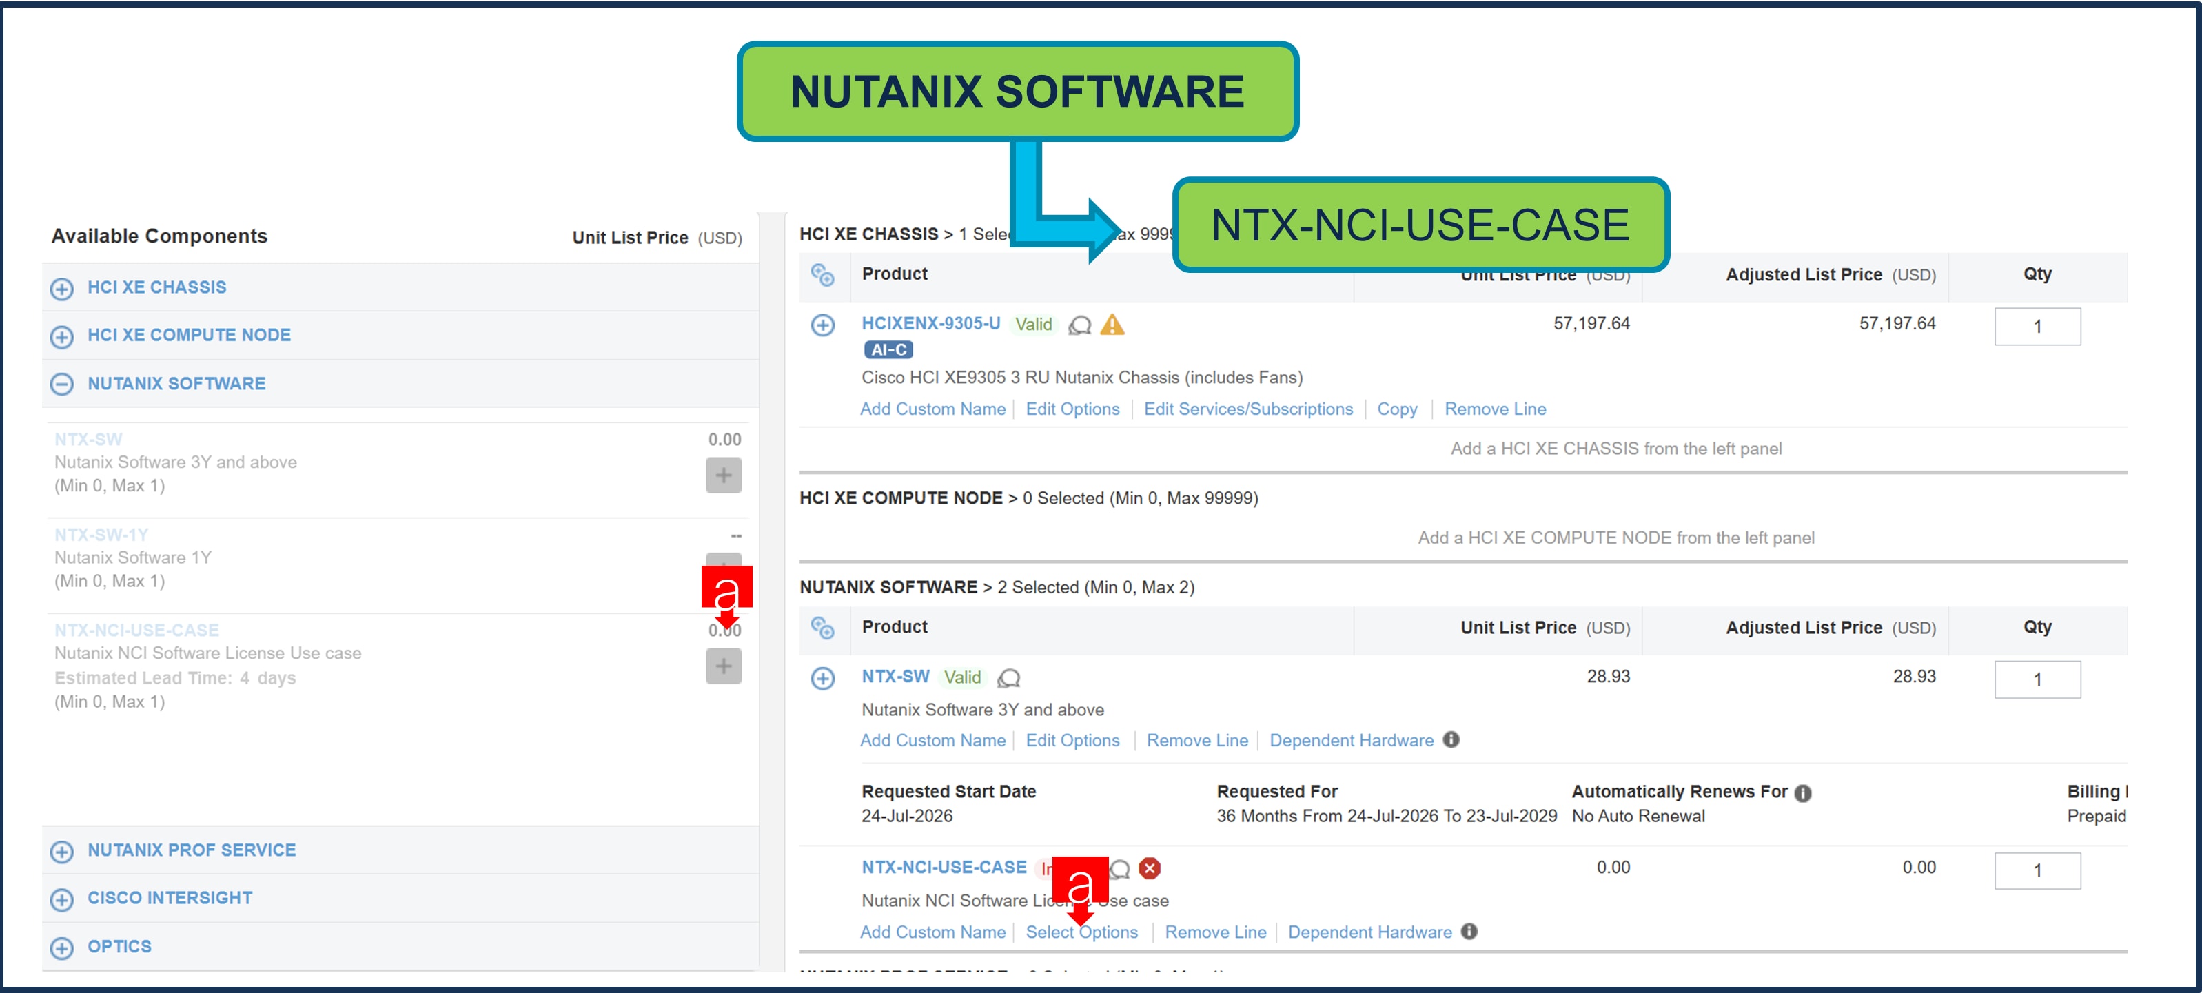The width and height of the screenshot is (2202, 993).
Task: Open Edit Services/Subscriptions link
Action: pyautogui.click(x=1248, y=409)
